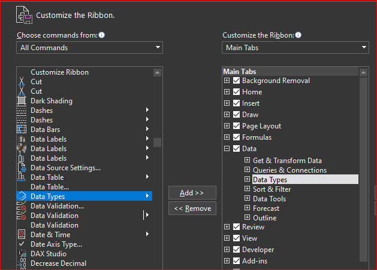Disable the Page Layout tab checkbox
377x270 pixels.
coord(236,126)
